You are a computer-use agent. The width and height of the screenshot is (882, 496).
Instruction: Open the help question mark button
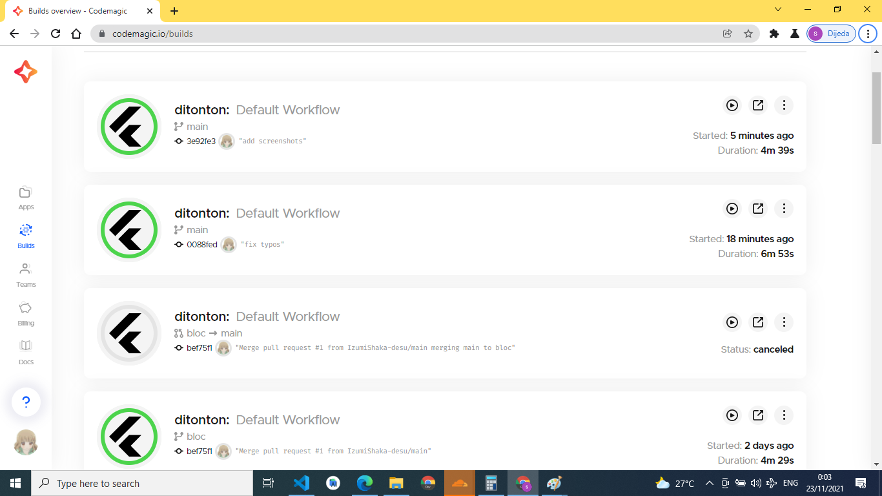point(26,402)
